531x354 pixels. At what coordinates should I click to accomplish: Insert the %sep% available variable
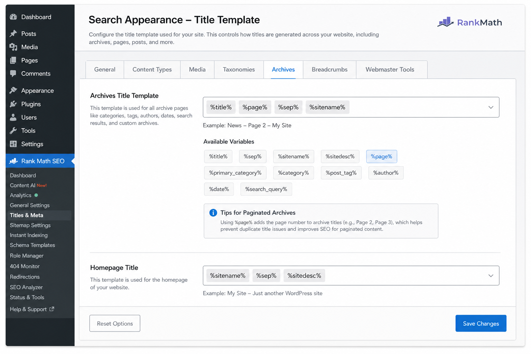point(253,157)
